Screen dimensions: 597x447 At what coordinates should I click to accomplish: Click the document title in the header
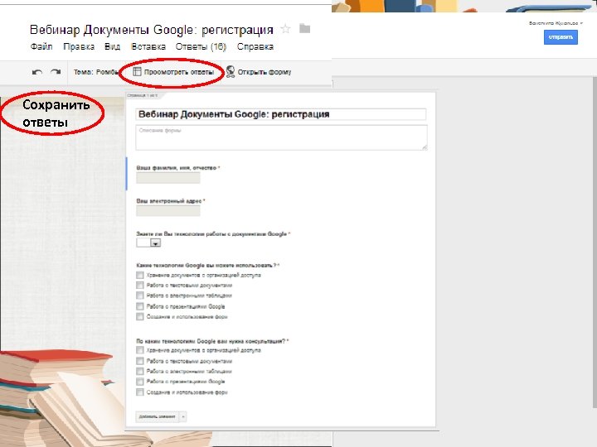click(152, 30)
